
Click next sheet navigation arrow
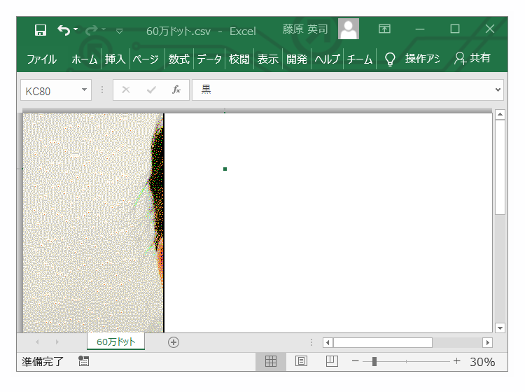point(57,342)
